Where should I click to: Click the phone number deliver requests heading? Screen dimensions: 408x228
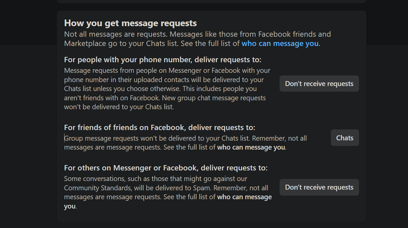163,60
